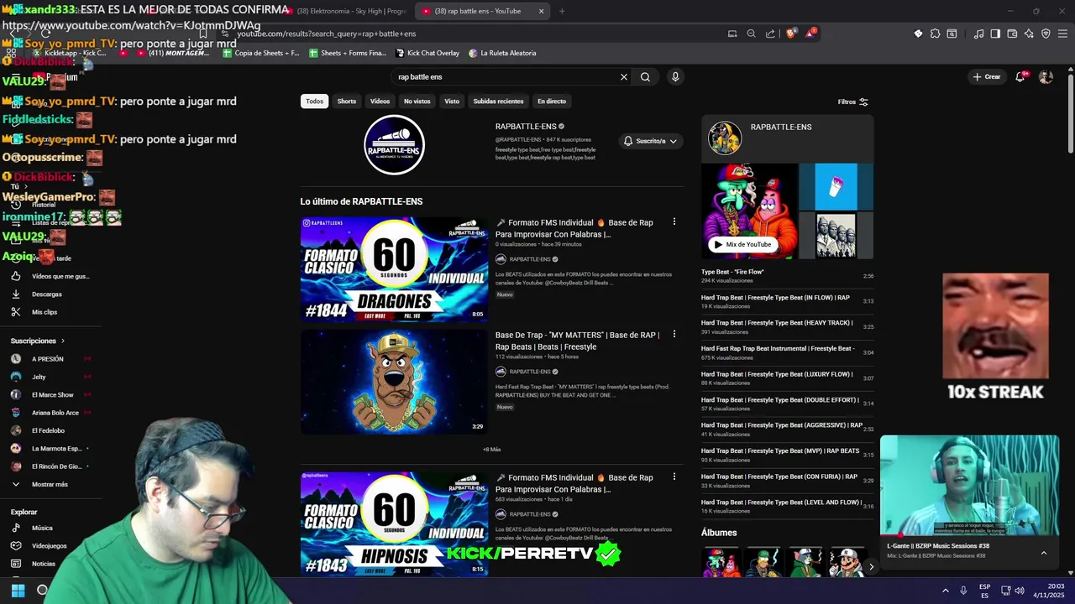Open options menu for Hipnosis video
Screen dimensions: 1075x604
(674, 476)
